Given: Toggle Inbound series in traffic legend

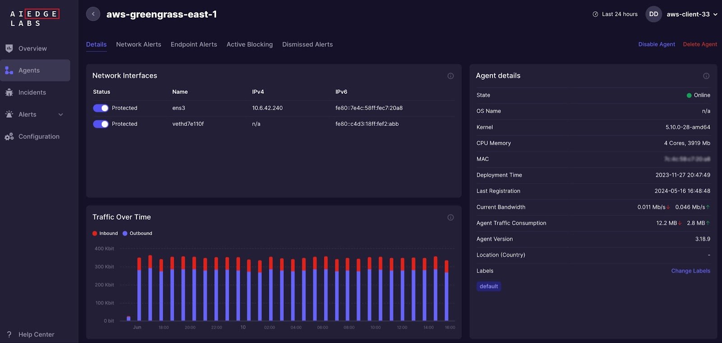Looking at the screenshot, I should [x=105, y=233].
